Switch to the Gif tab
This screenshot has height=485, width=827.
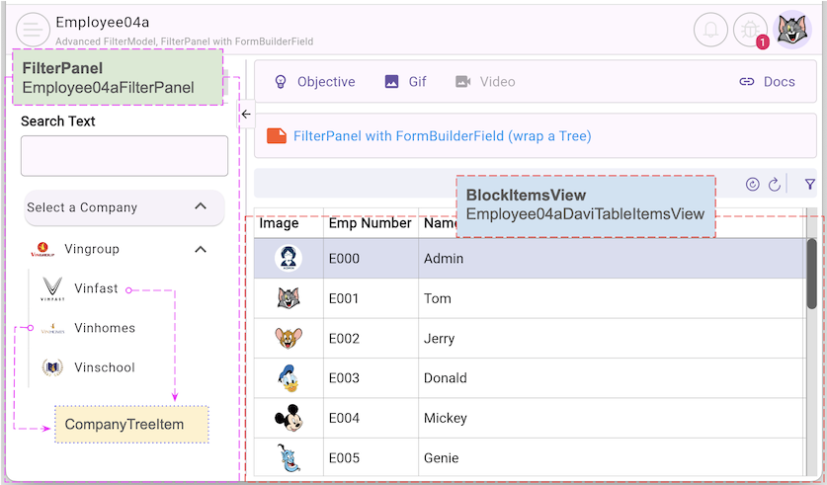click(406, 82)
